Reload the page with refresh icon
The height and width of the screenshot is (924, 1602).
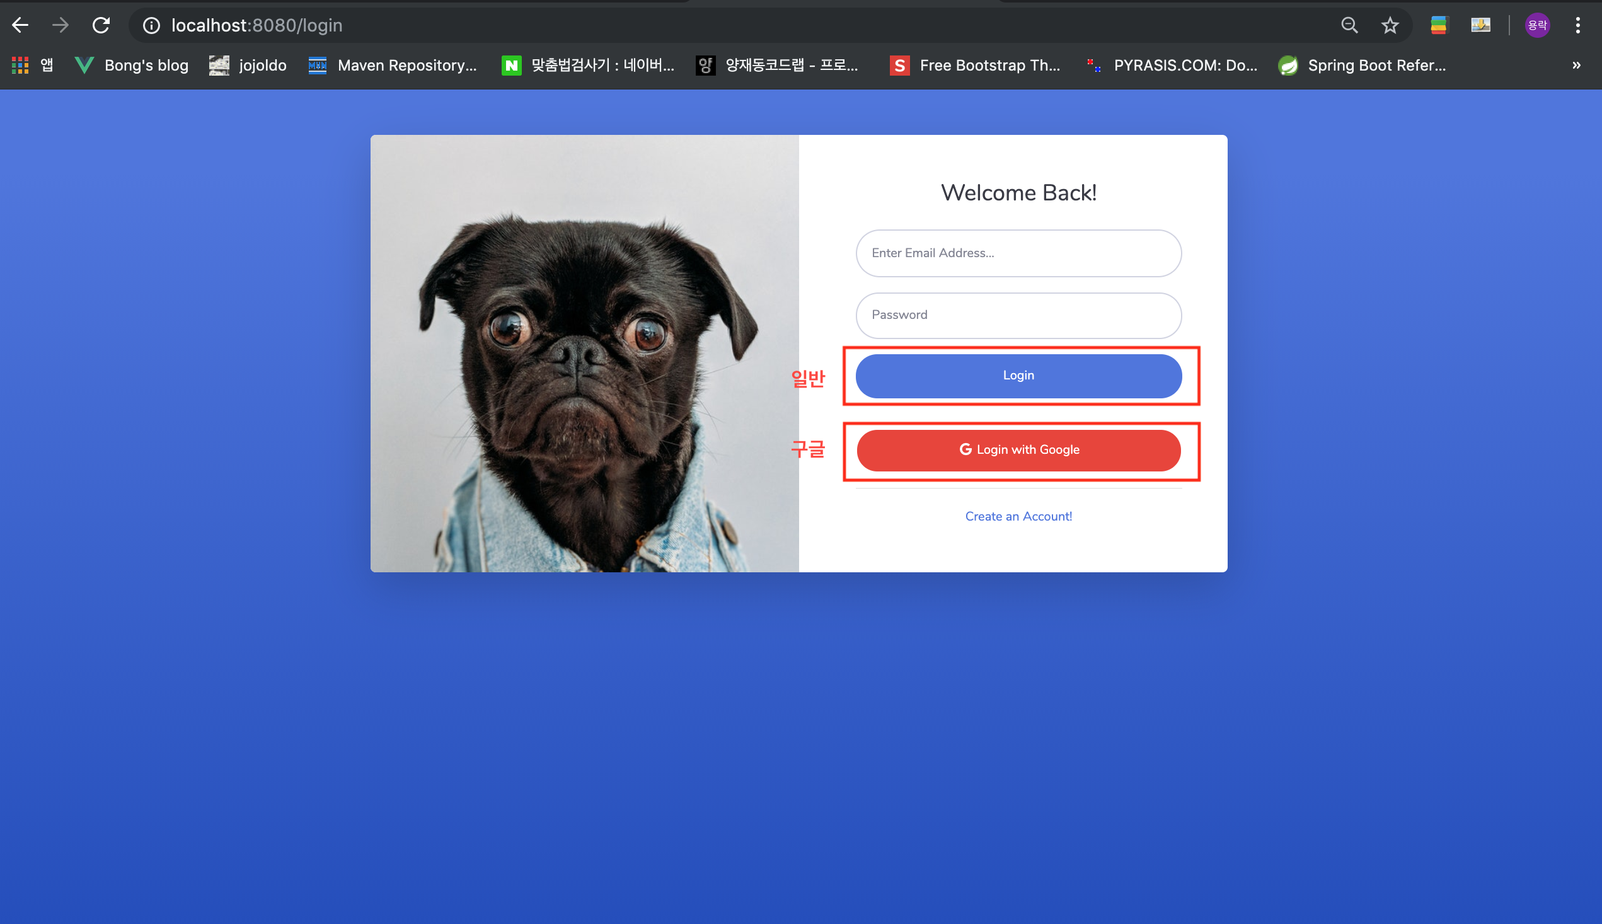(101, 25)
